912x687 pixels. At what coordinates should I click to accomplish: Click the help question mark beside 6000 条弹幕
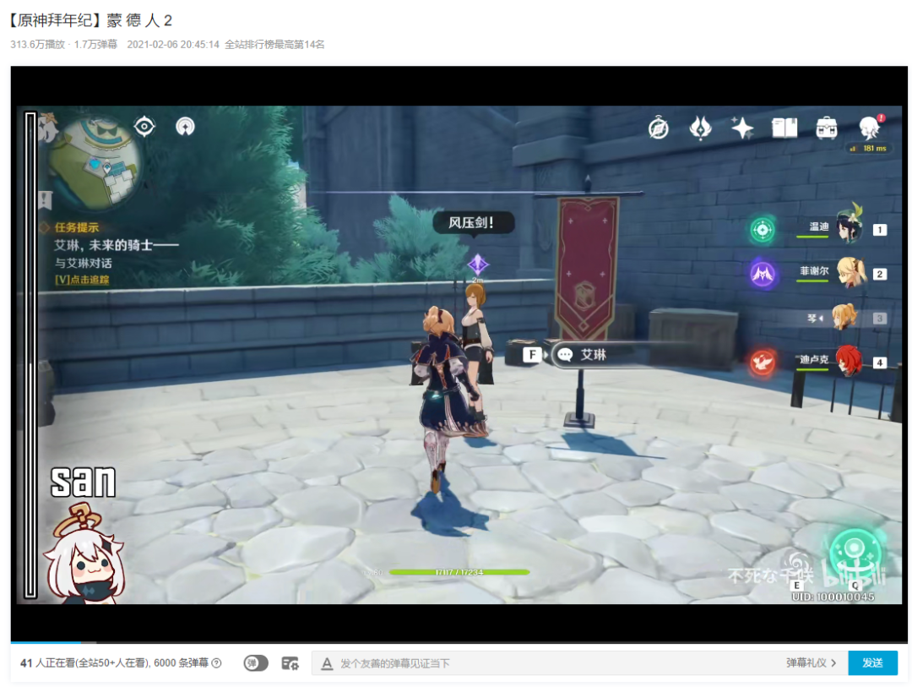tap(216, 663)
